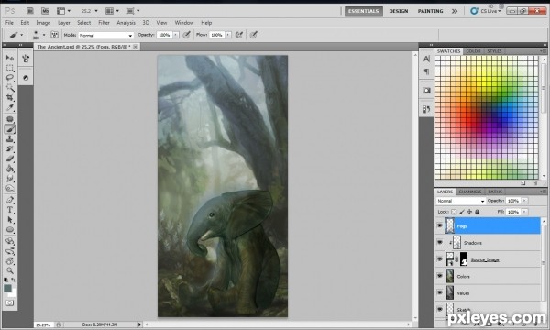Switch to the Styles tab
The width and height of the screenshot is (550, 330).
(x=494, y=51)
